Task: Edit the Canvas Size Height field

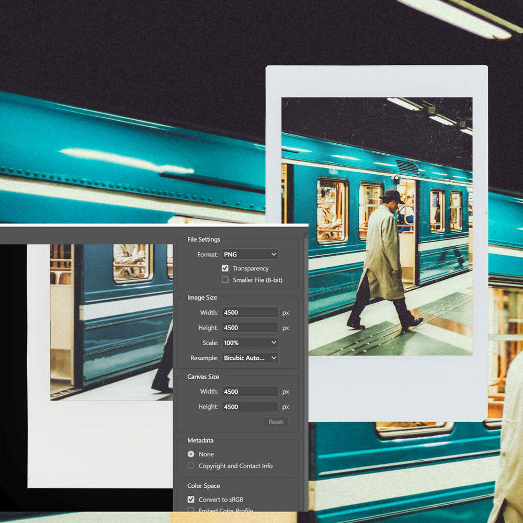Action: tap(249, 406)
